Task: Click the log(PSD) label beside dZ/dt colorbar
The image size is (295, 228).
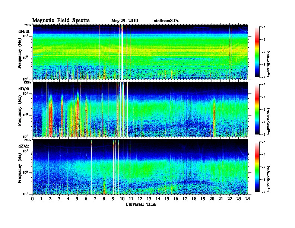Action: tap(269, 178)
